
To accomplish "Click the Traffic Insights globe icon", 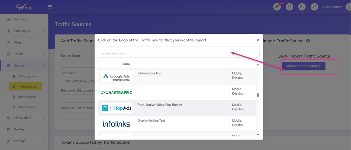I will pyautogui.click(x=14, y=97).
